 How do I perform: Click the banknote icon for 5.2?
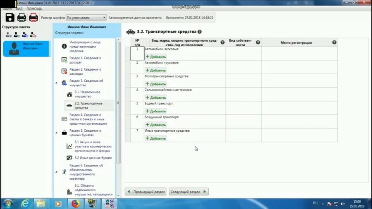(x=69, y=158)
